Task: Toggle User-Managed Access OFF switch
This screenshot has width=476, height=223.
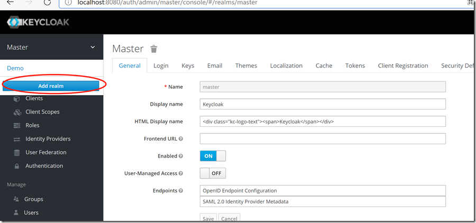Action: pyautogui.click(x=213, y=173)
